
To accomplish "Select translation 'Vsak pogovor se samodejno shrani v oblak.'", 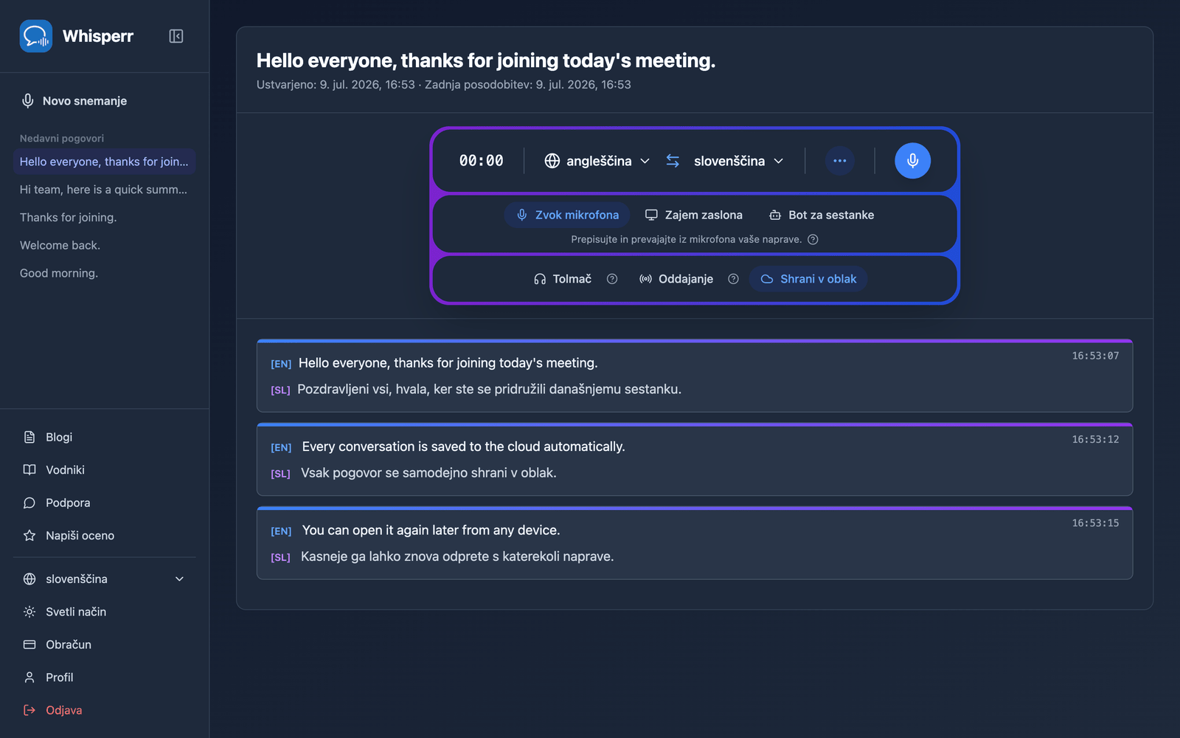I will coord(428,473).
